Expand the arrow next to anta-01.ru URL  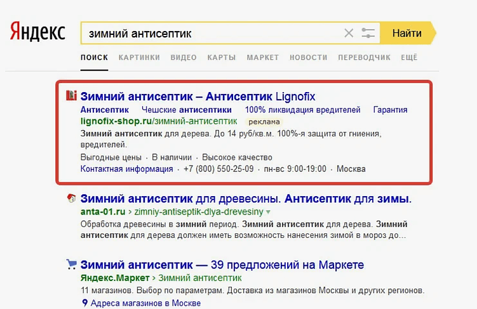268,212
